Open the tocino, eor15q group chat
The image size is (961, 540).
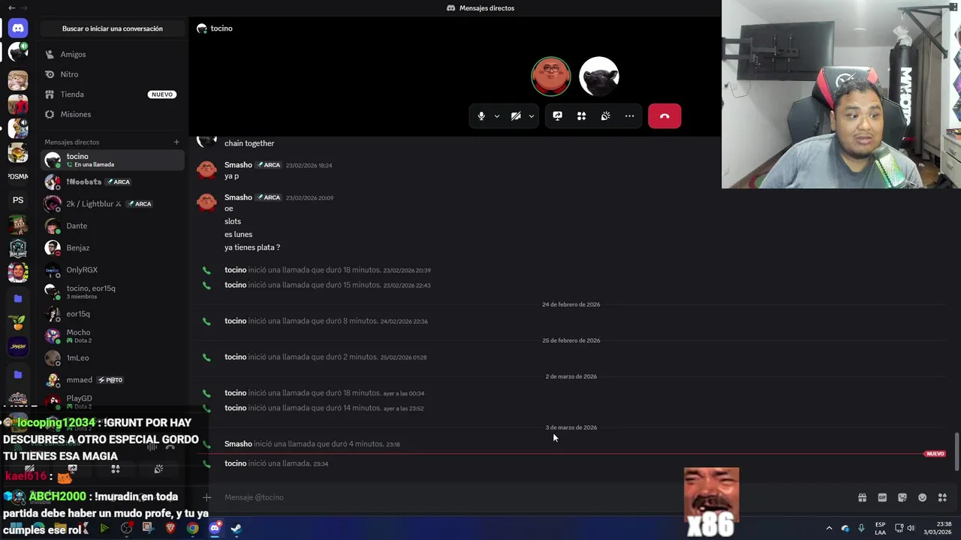click(x=113, y=292)
